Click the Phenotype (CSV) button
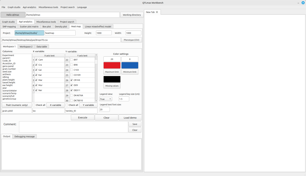 [x=131, y=40]
